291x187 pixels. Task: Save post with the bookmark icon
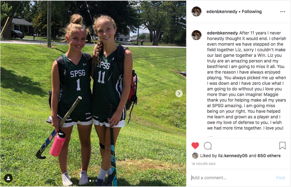tap(282, 146)
